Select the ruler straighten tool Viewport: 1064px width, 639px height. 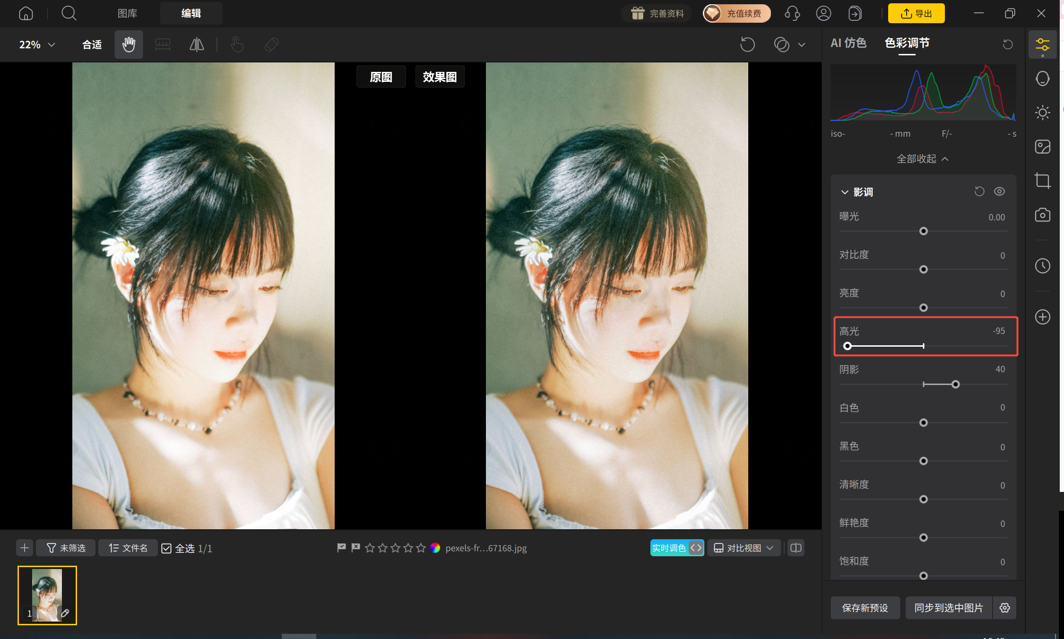click(x=163, y=44)
